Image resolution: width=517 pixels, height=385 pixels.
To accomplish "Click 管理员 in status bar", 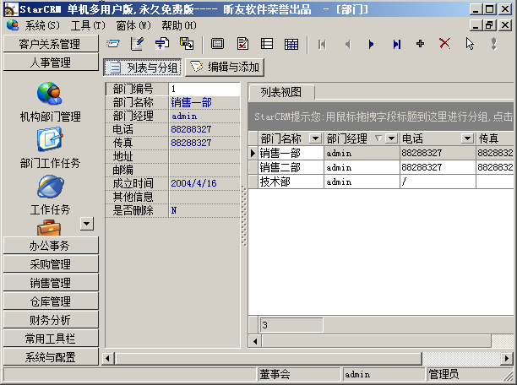I will click(444, 374).
